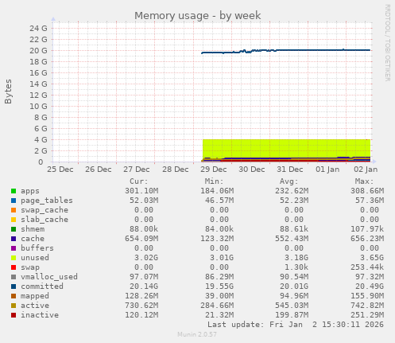The height and width of the screenshot is (343, 395).
Task: Click the blue page_tables legend swatch
Action: pos(14,201)
